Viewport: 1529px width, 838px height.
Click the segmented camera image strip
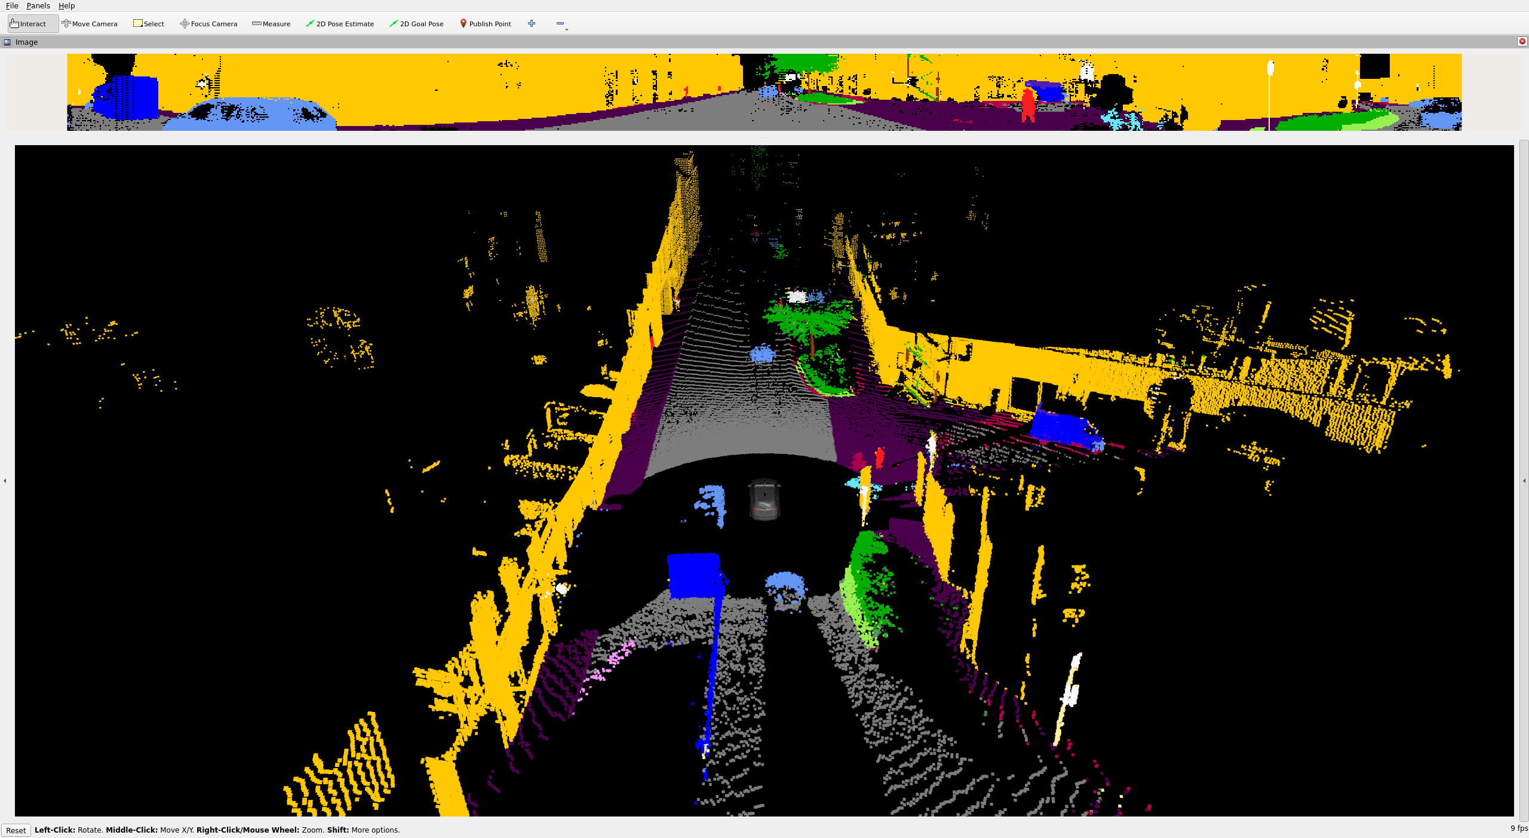[764, 92]
